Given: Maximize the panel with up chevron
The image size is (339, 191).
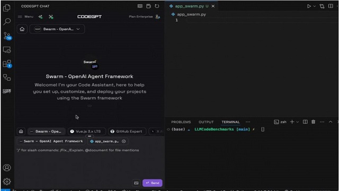Looking at the screenshot, I should pyautogui.click(x=331, y=122).
